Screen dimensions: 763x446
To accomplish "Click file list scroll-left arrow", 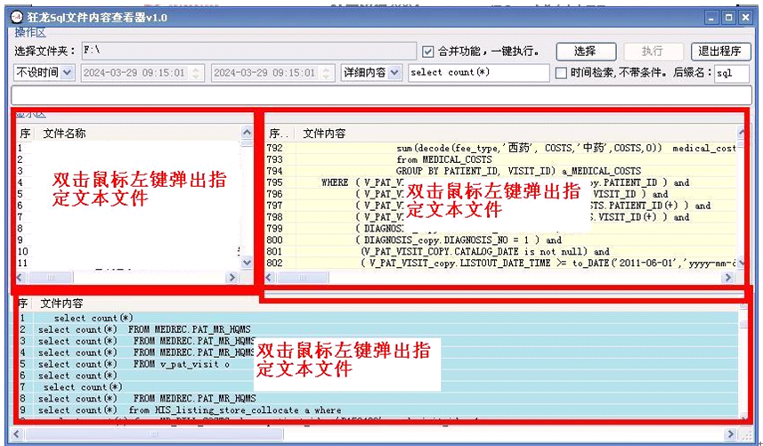I will 20,278.
